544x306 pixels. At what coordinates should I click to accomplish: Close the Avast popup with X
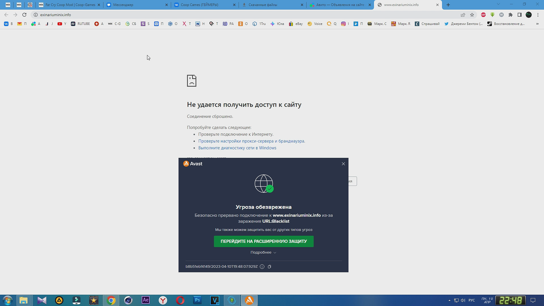(343, 164)
